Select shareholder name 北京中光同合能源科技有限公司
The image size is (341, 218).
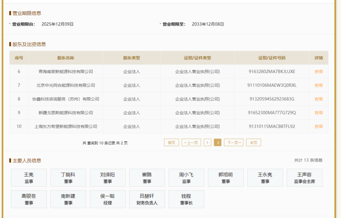(x=66, y=85)
